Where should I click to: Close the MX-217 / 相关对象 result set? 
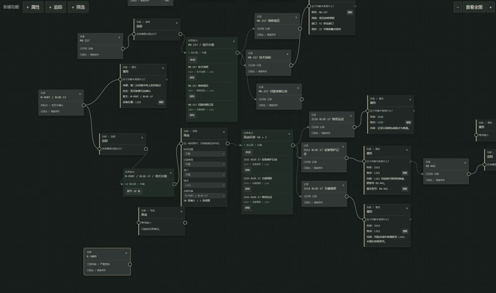(x=234, y=41)
